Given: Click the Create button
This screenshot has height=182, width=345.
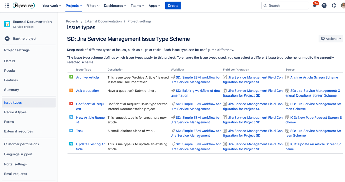Looking at the screenshot, I should coord(173,6).
